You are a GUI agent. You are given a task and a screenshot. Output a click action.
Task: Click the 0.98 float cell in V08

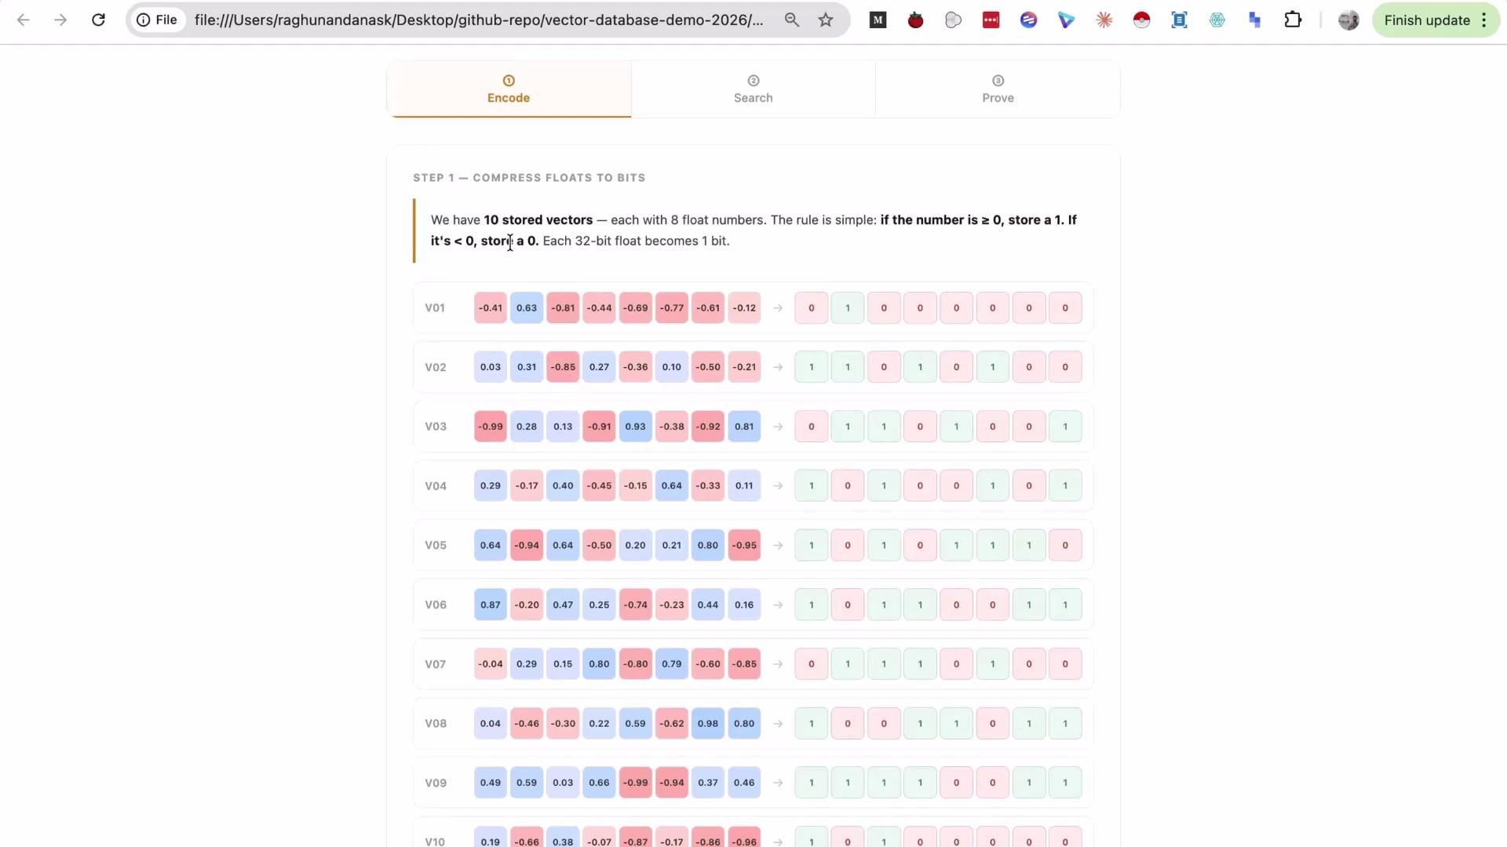[x=708, y=723]
